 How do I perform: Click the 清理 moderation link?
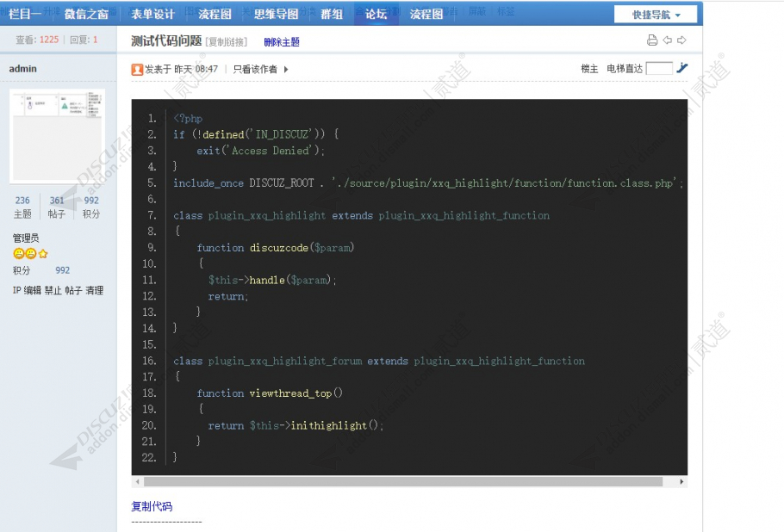point(94,290)
